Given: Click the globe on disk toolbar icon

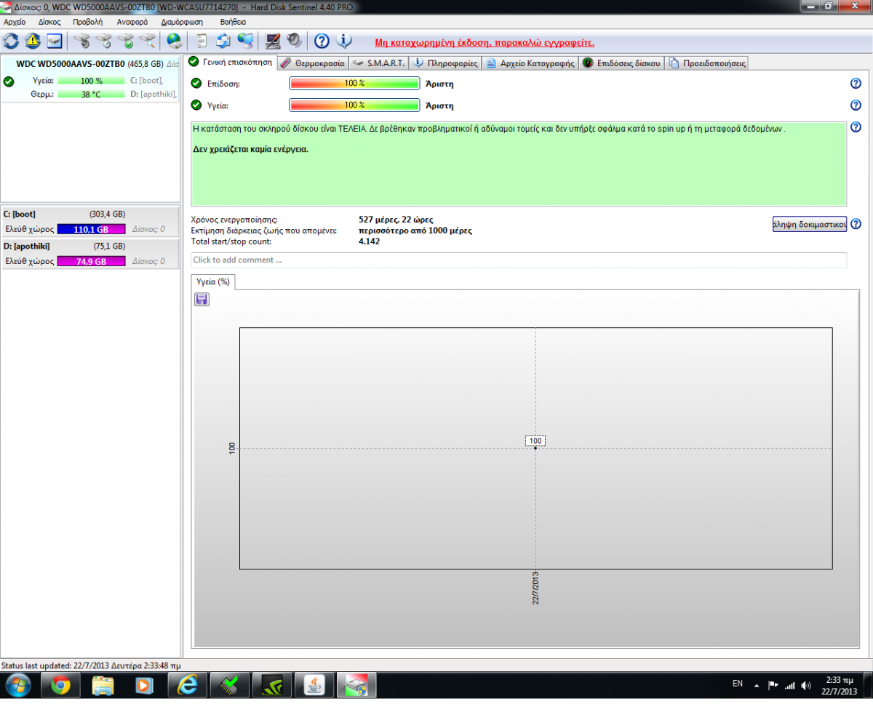Looking at the screenshot, I should [x=175, y=41].
